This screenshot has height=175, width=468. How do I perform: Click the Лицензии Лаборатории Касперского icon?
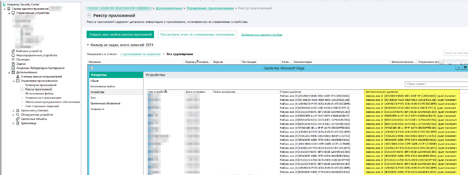tap(13, 68)
